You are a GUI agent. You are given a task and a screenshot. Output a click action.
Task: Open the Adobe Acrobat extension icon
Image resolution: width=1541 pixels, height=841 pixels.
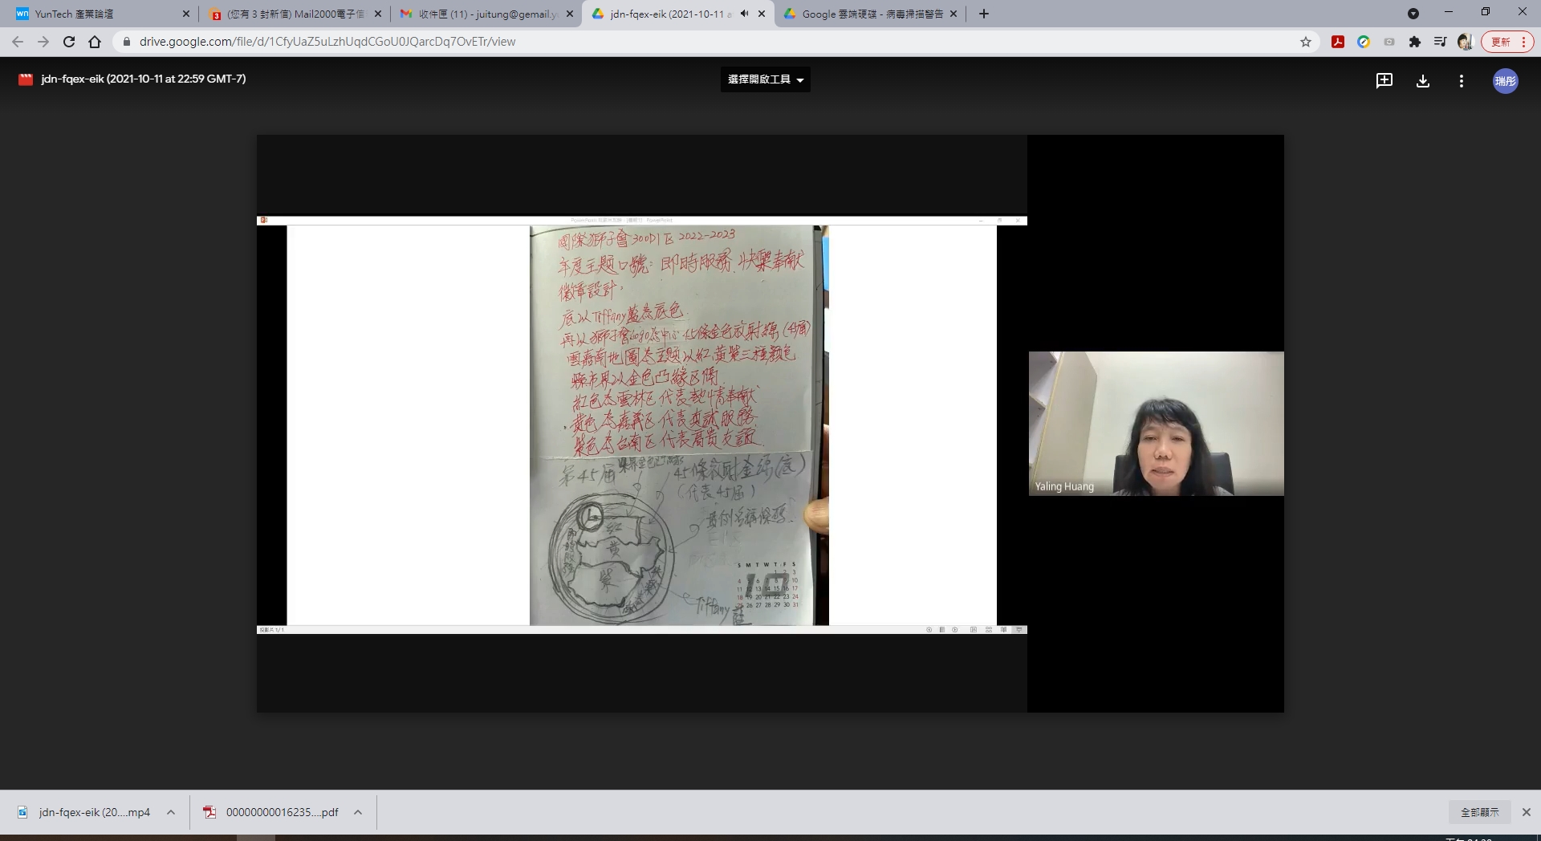pyautogui.click(x=1337, y=42)
